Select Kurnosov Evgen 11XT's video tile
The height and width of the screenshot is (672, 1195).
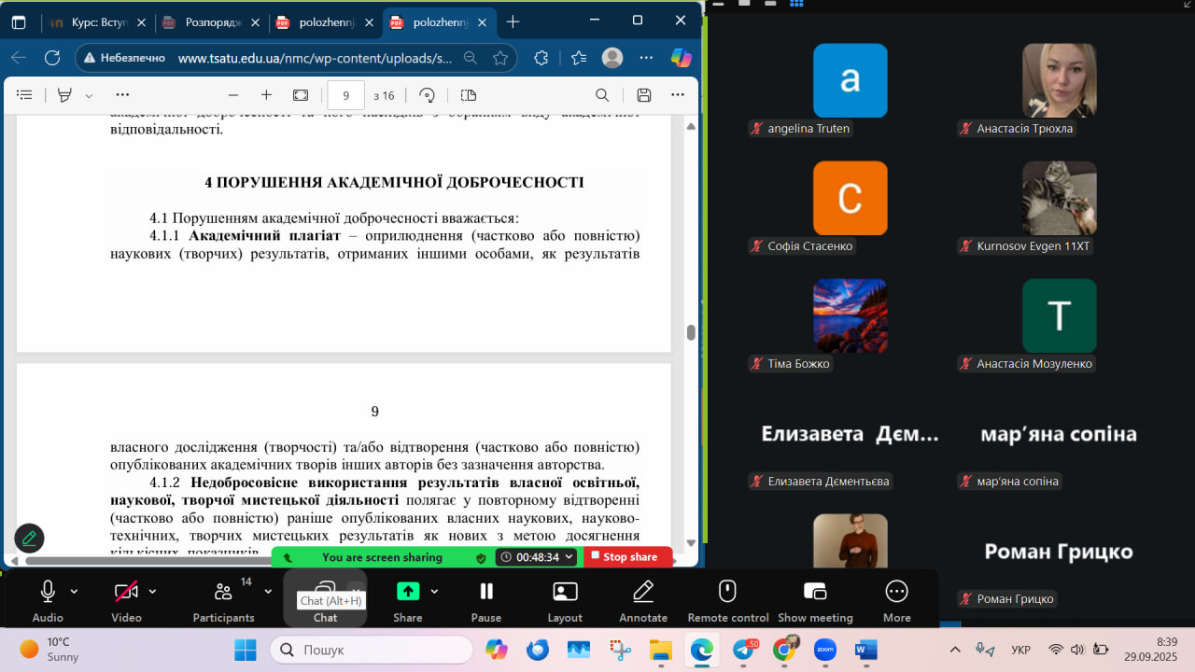1059,198
